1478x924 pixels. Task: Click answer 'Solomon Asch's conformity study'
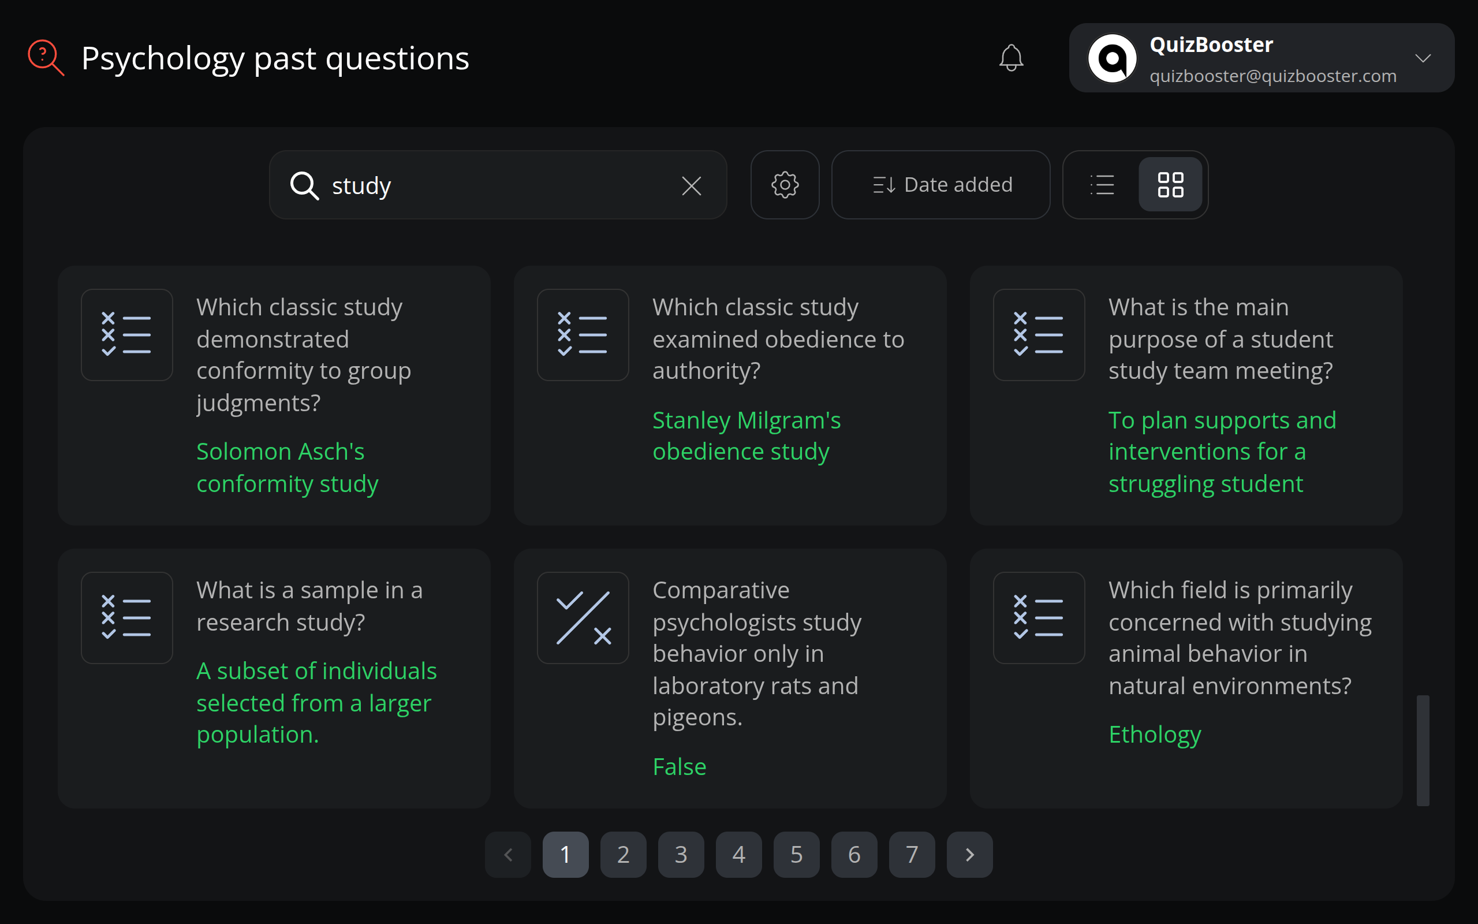(x=287, y=468)
